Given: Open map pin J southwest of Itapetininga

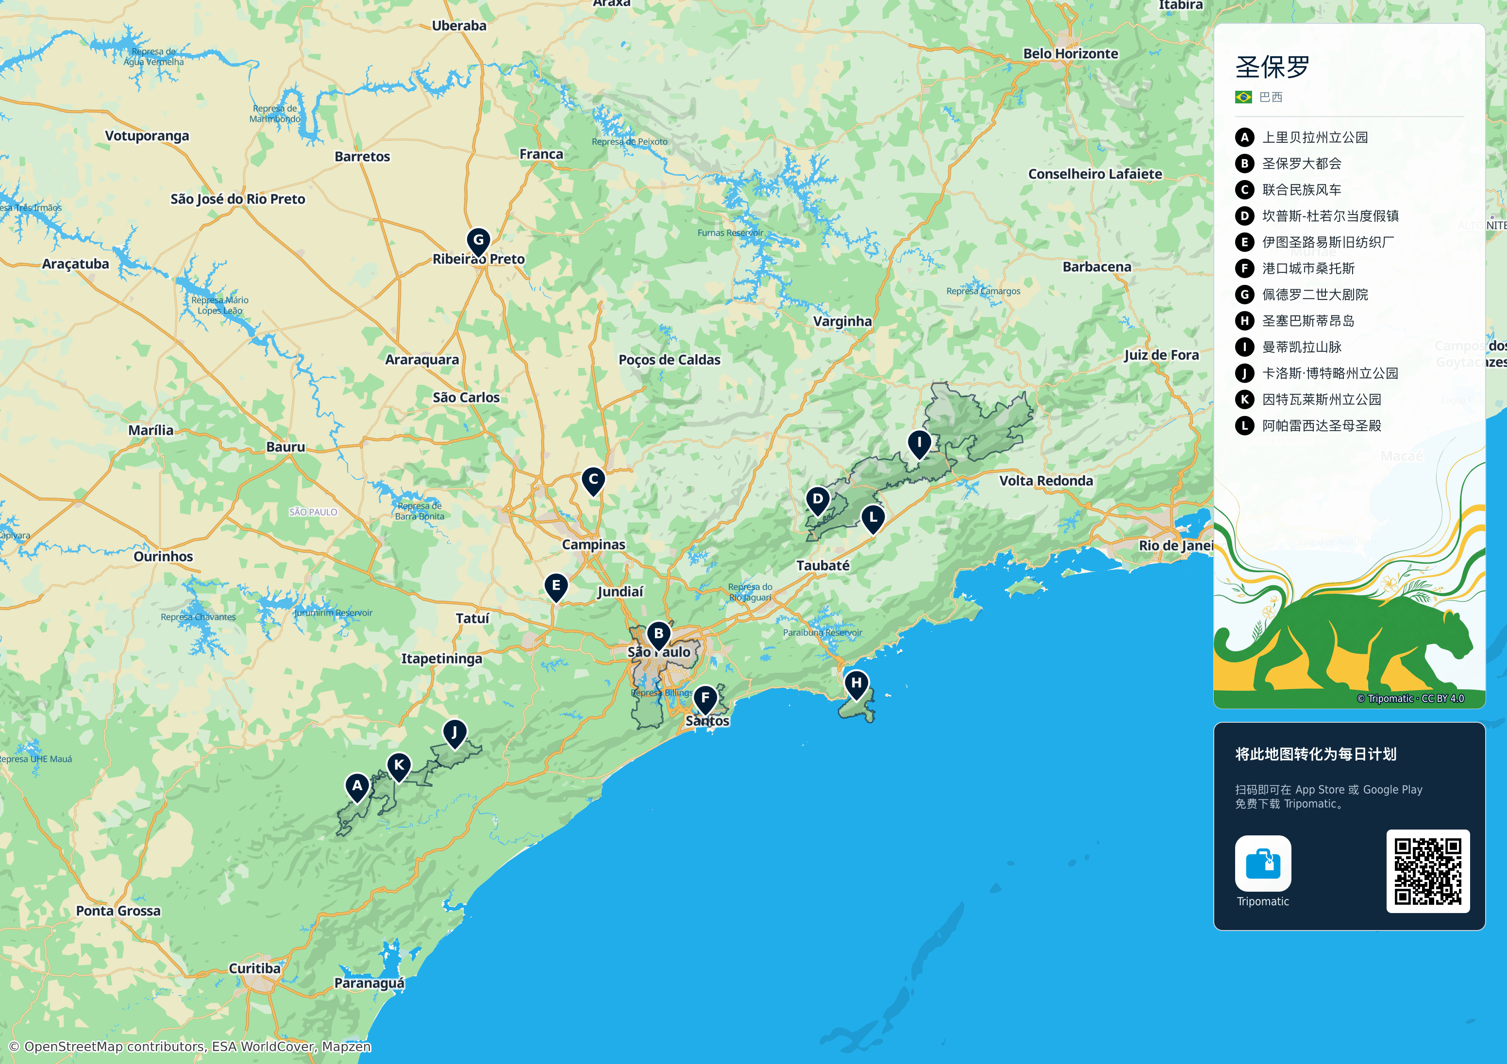Looking at the screenshot, I should [x=454, y=734].
